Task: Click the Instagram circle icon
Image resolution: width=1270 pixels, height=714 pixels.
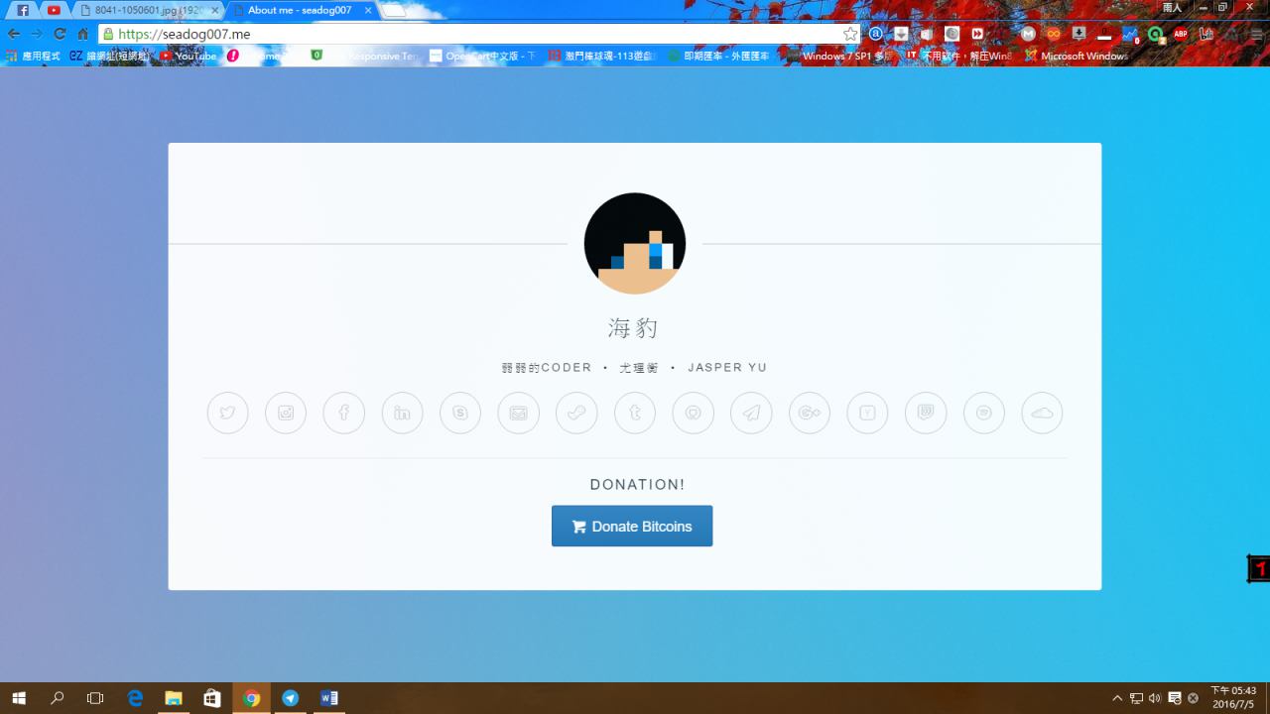Action: (286, 414)
